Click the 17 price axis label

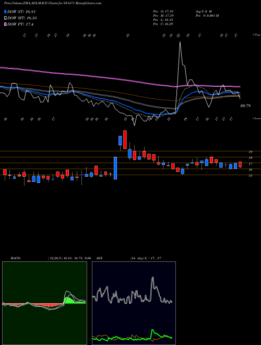pos(250,164)
